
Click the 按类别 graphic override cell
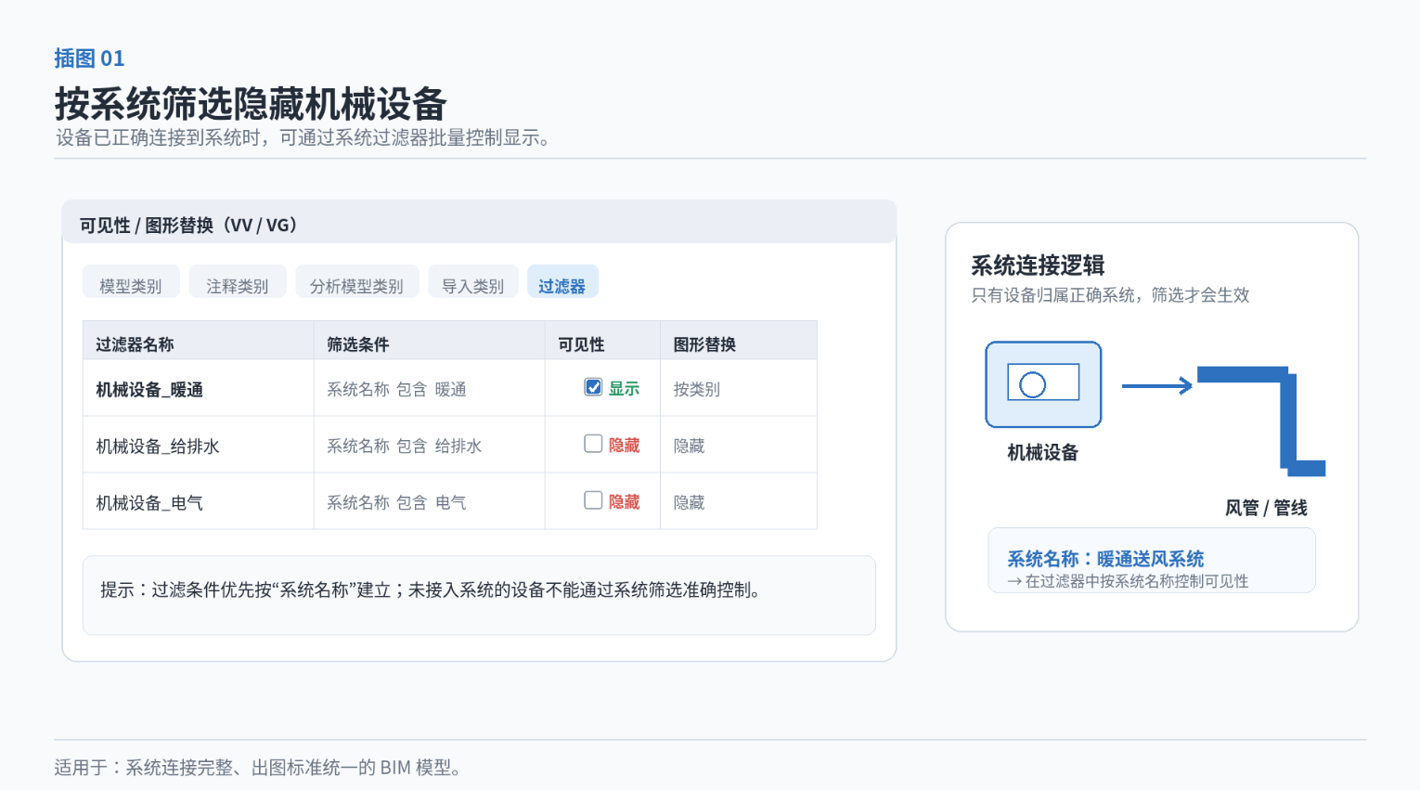(x=739, y=388)
